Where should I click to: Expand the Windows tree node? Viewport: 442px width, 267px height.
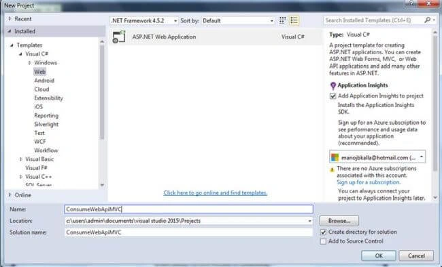(30, 62)
